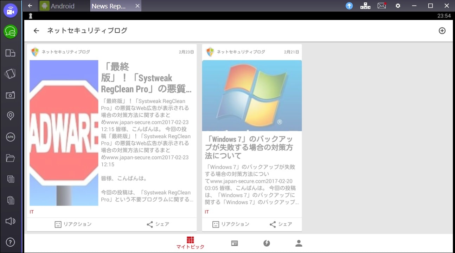Click the keyhole icon in the status bar
The width and height of the screenshot is (455, 253).
click(30, 16)
